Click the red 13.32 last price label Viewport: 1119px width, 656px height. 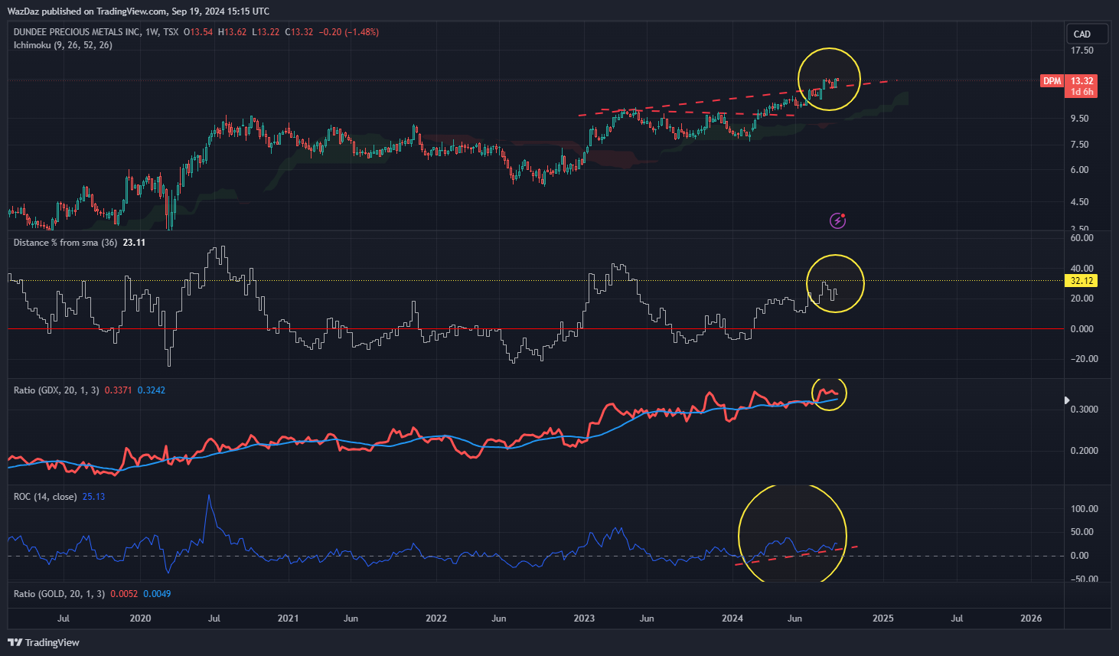1082,81
